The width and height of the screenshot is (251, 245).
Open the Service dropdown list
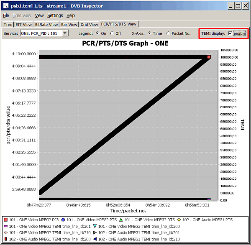point(65,33)
